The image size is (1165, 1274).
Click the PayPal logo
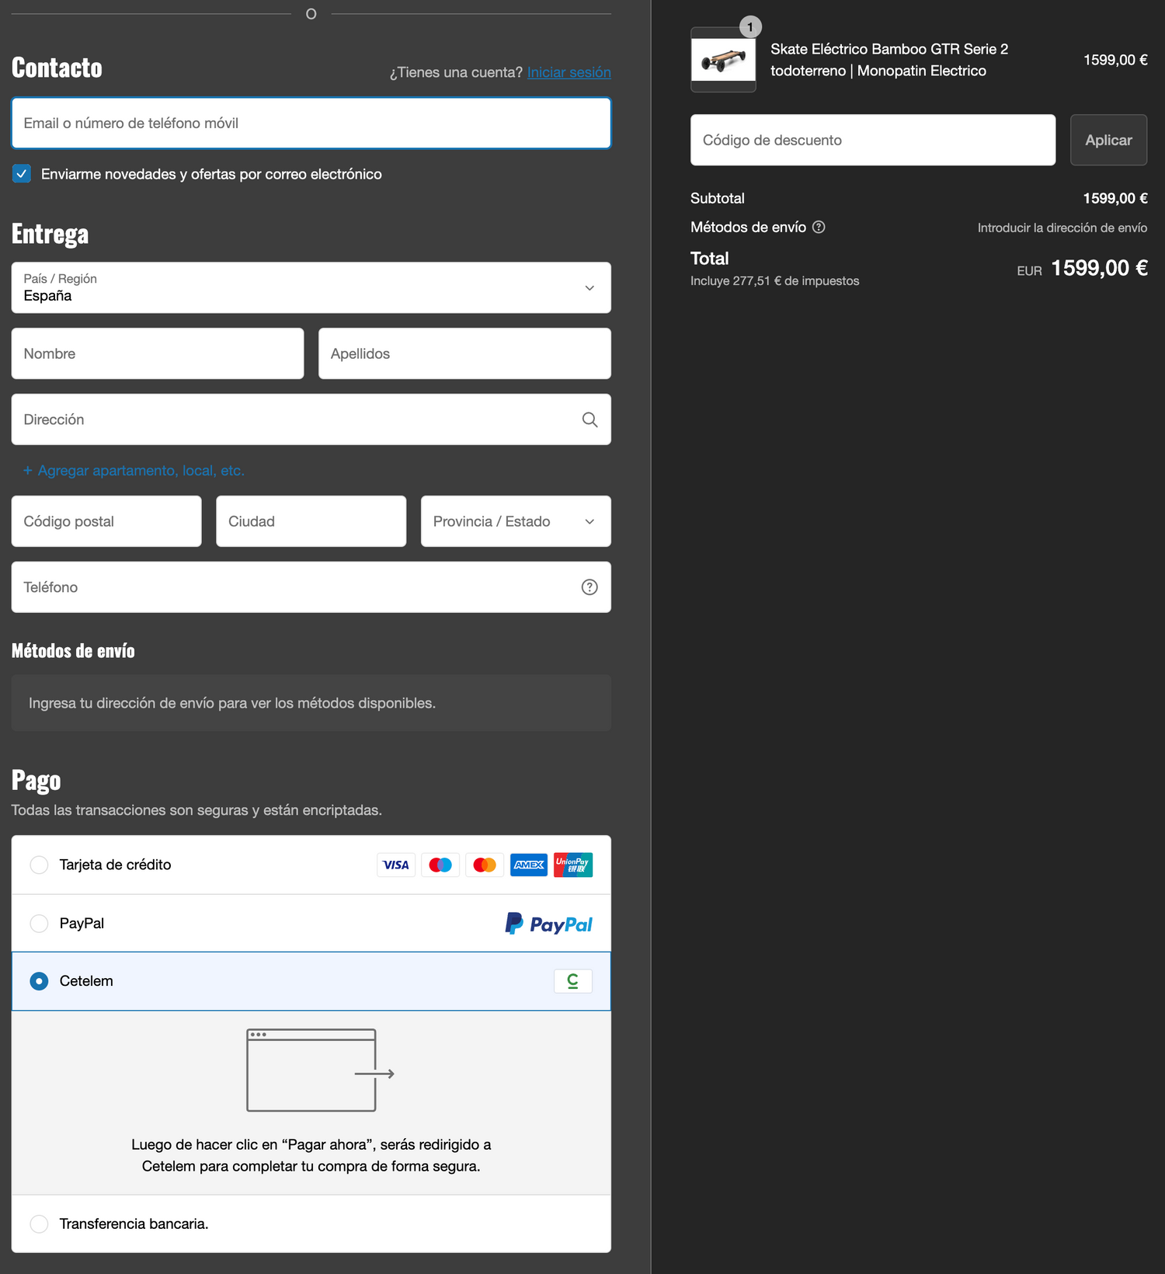point(548,924)
